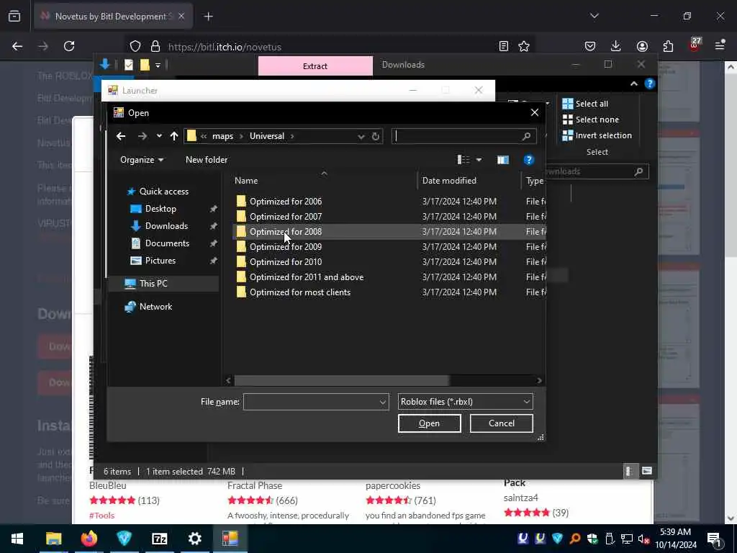Open 7-Zip from taskbar
Viewport: 737px width, 553px height.
point(159,539)
